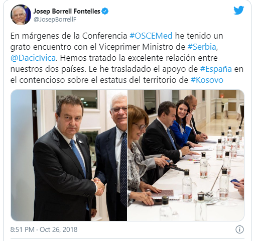This screenshot has height=241, width=256.
Task: Open the #Kosovo hashtag
Action: click(x=207, y=80)
